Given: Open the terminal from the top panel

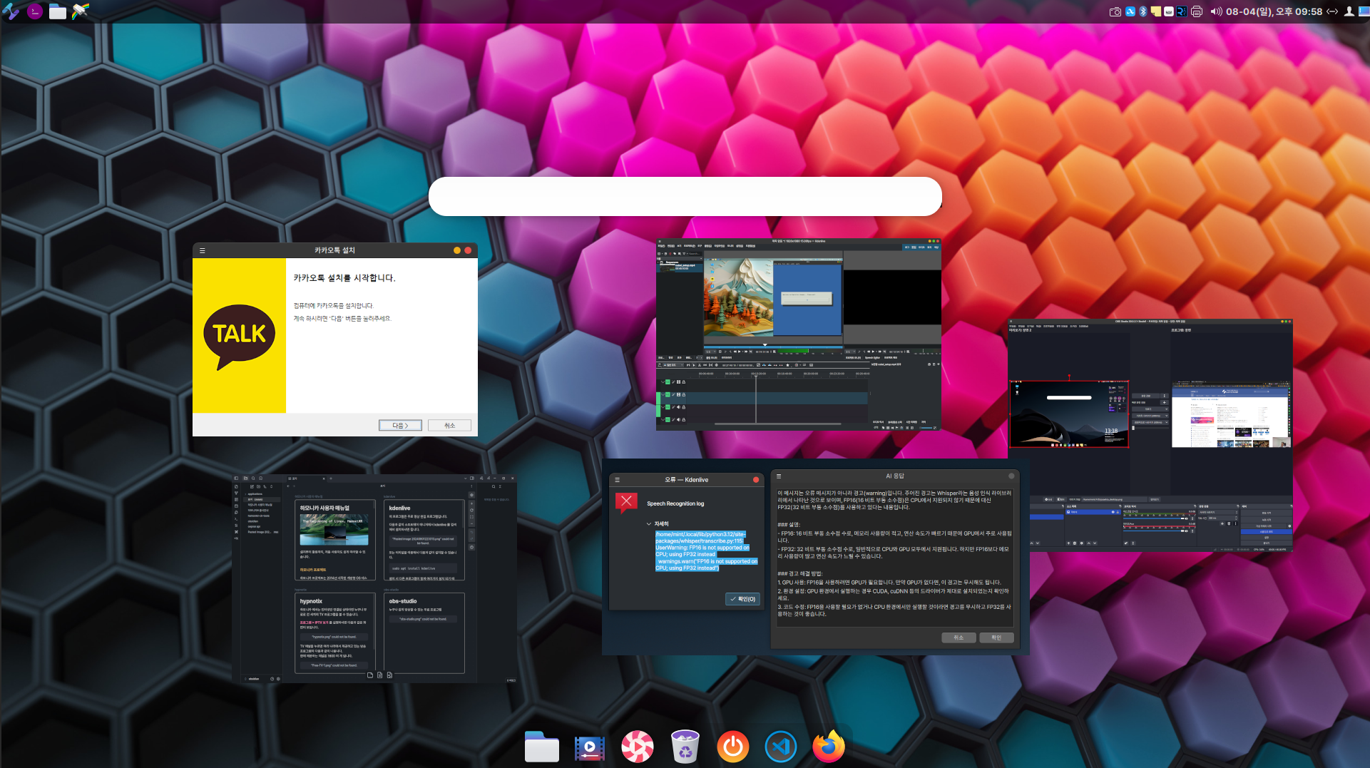Looking at the screenshot, I should (34, 11).
